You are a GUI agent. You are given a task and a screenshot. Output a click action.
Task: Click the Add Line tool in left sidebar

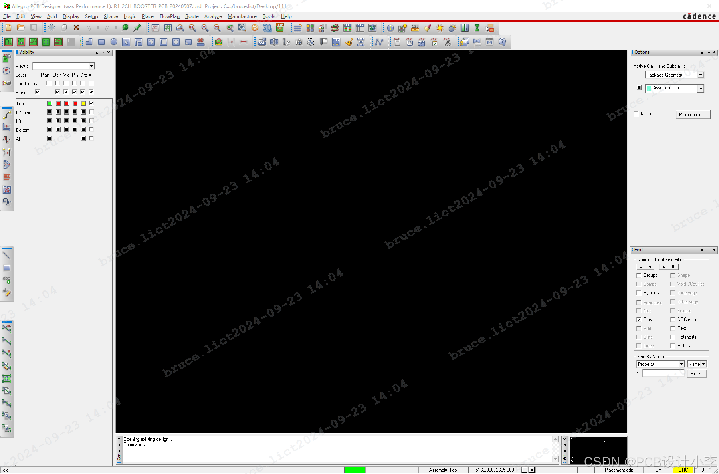(7, 255)
